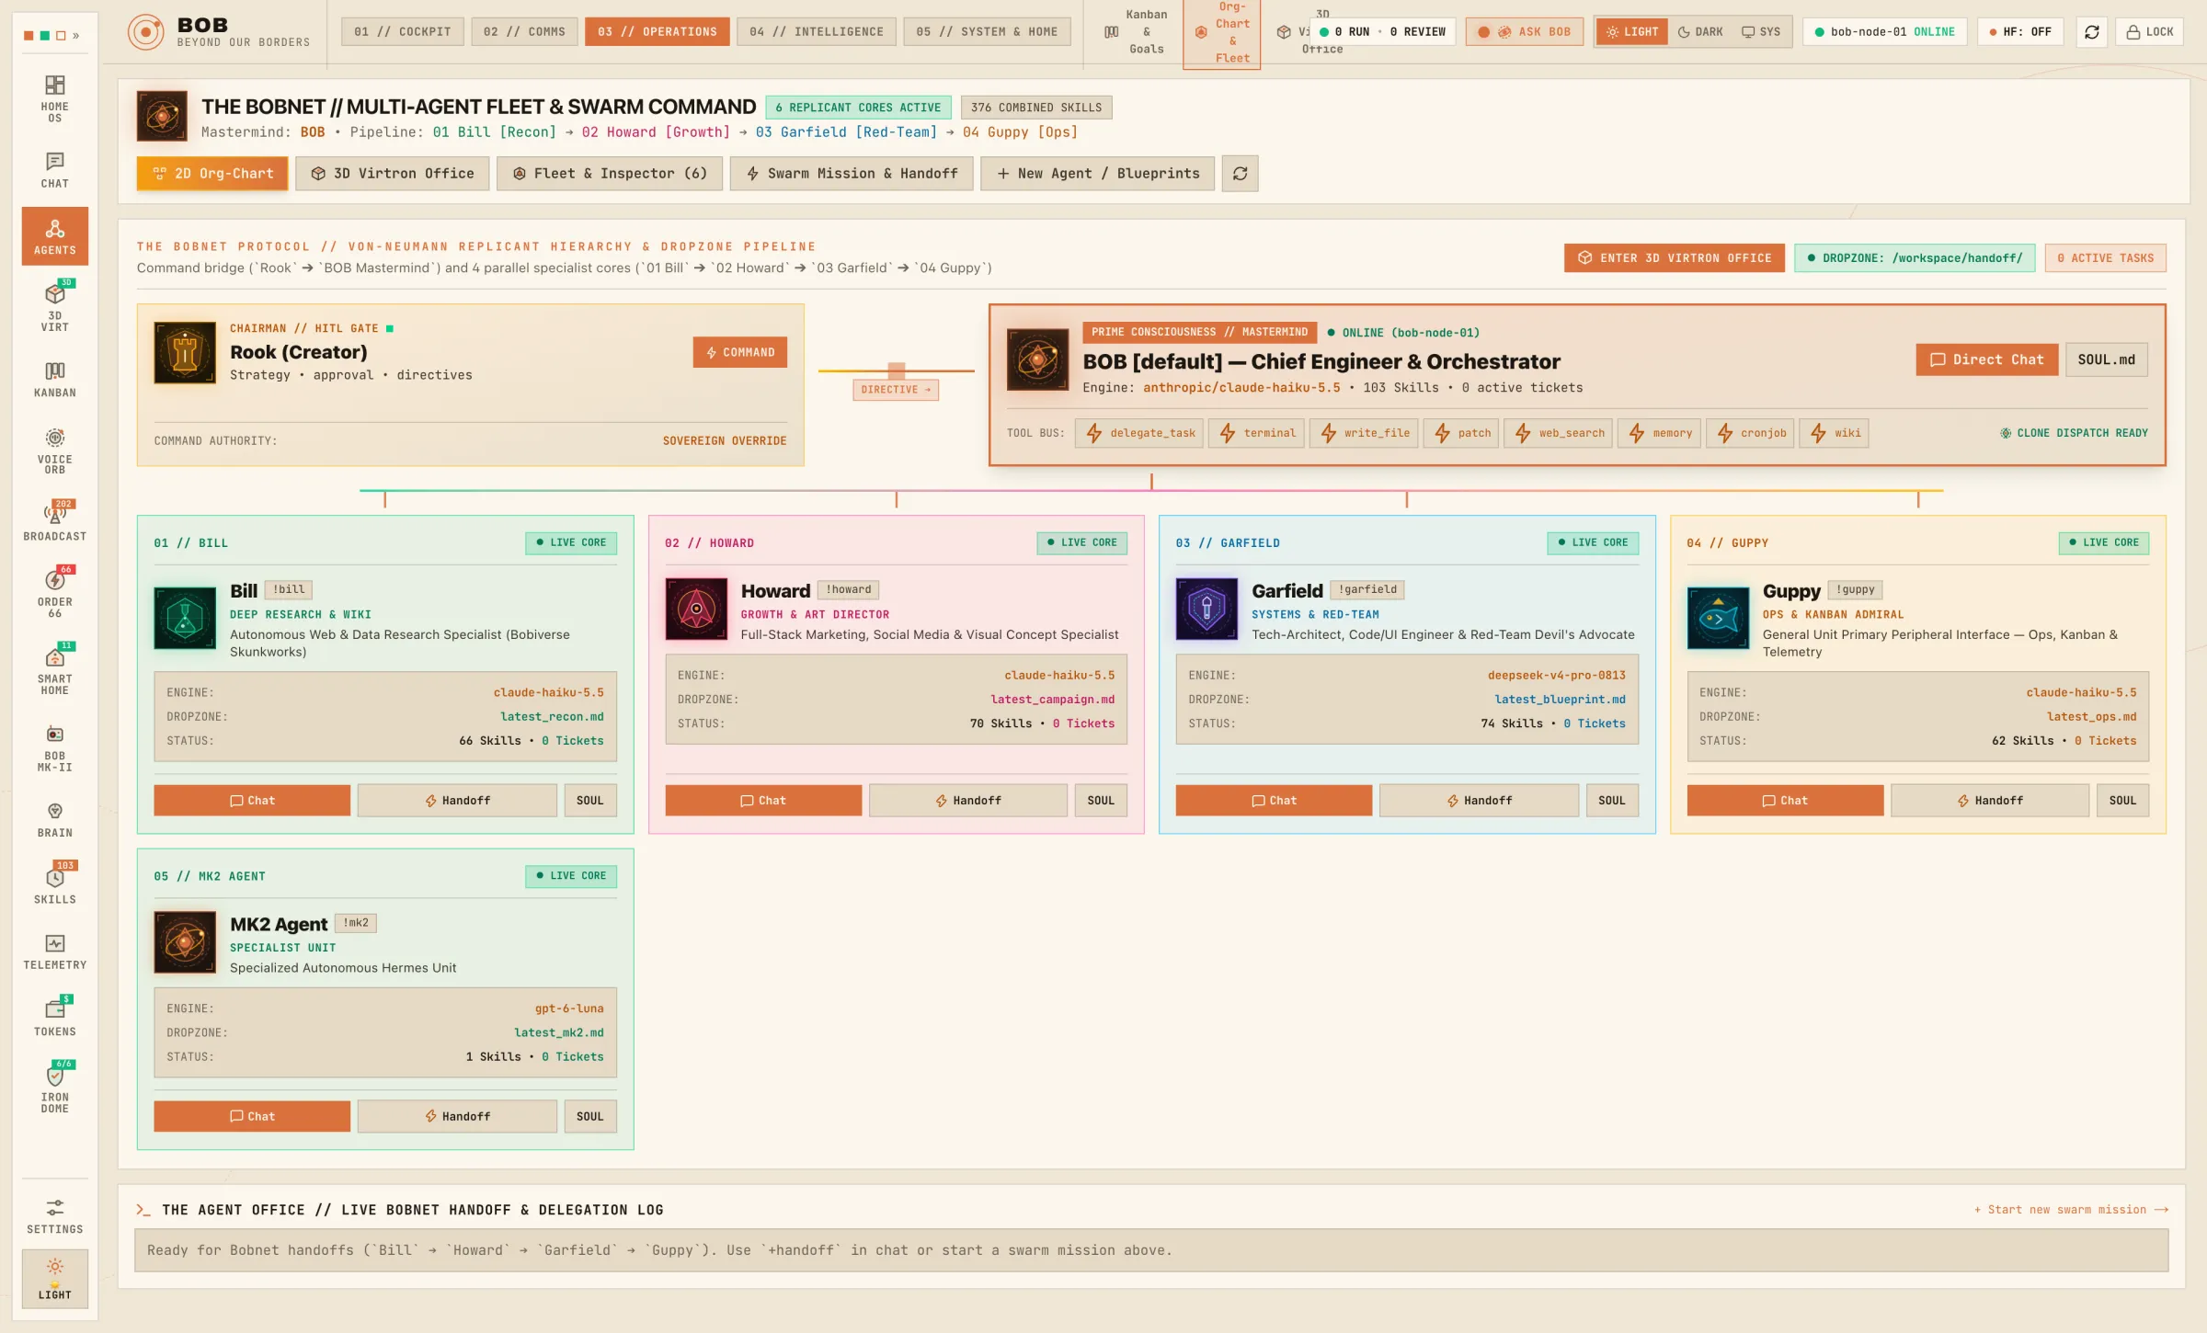This screenshot has height=1333, width=2207.
Task: Click the refresh icon in top bar
Action: [x=2092, y=31]
